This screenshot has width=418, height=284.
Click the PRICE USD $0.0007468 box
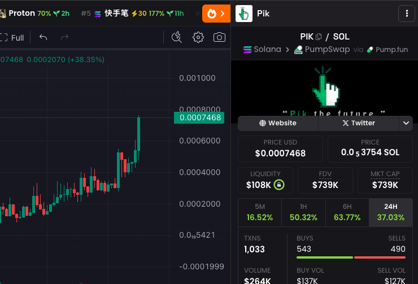tap(280, 148)
